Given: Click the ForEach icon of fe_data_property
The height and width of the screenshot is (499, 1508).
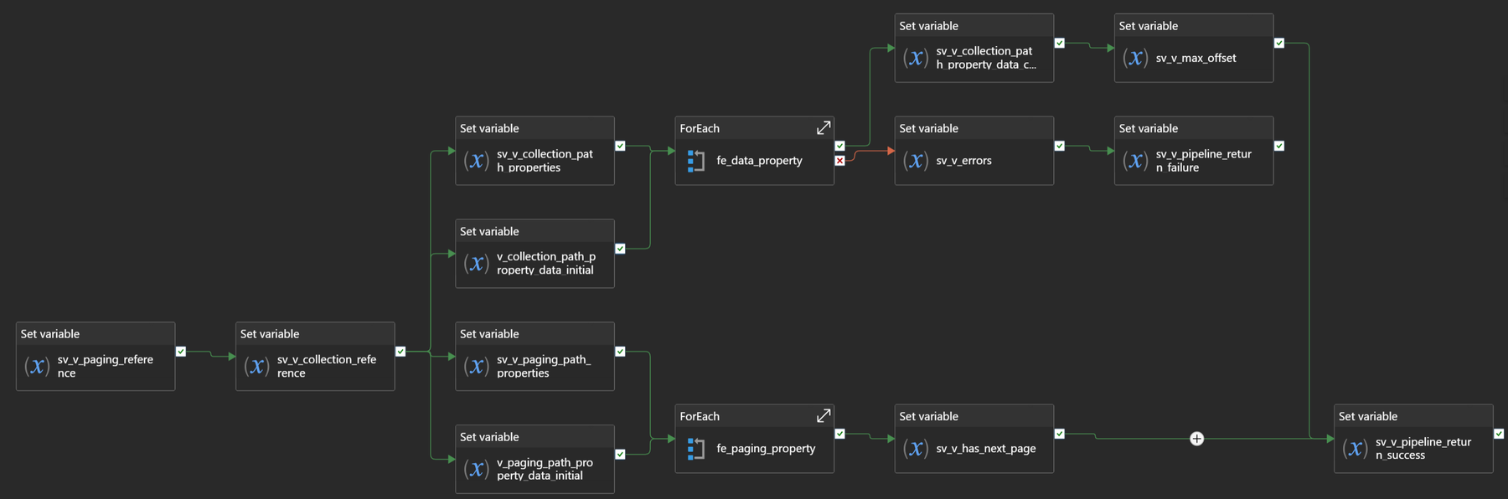Looking at the screenshot, I should click(x=695, y=161).
